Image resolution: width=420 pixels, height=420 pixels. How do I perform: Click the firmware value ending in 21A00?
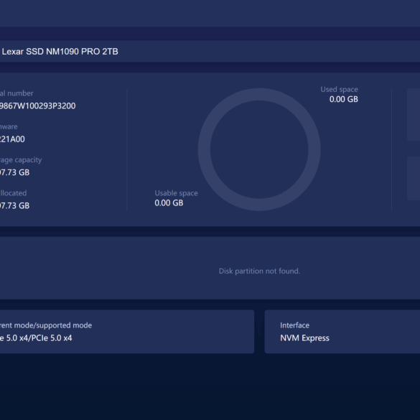coord(12,139)
